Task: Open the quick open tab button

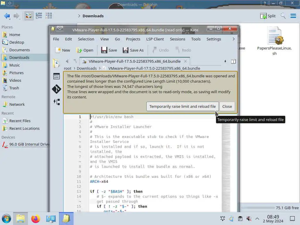Action: point(225,61)
